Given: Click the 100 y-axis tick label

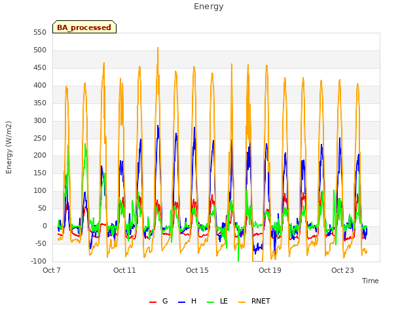Looking at the screenshot, I should click(40, 190).
